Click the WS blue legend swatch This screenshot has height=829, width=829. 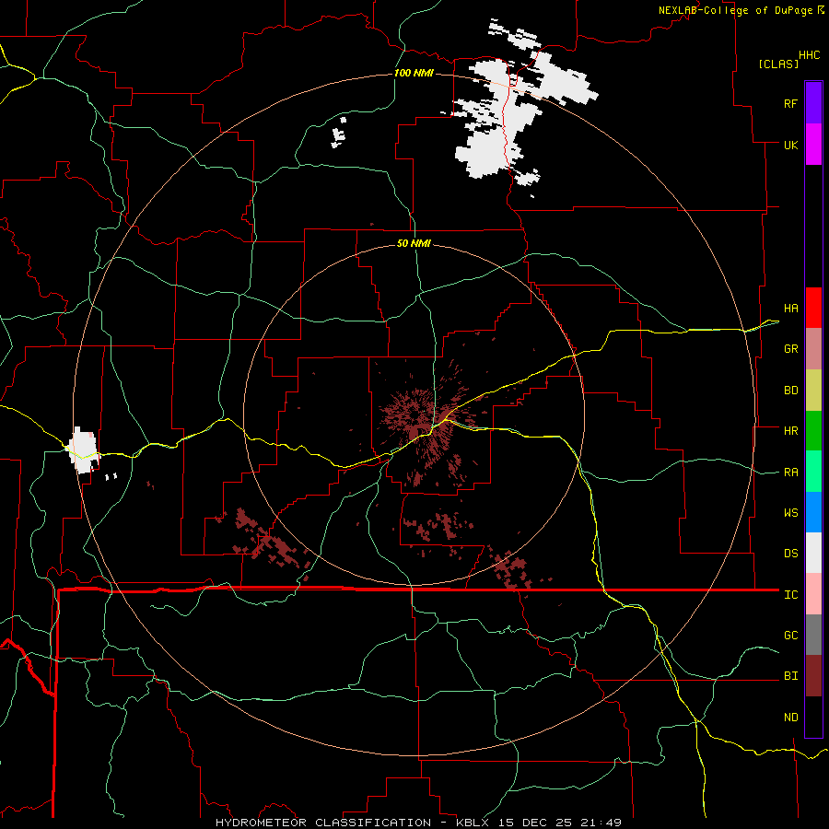tap(813, 512)
